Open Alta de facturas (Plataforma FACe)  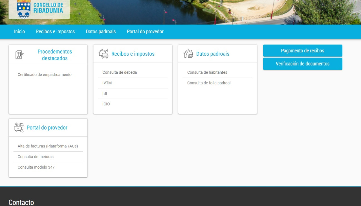pos(48,146)
